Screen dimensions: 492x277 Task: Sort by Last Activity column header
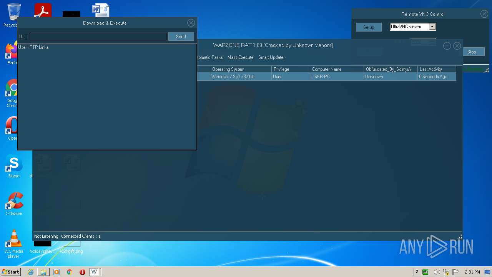[437, 69]
